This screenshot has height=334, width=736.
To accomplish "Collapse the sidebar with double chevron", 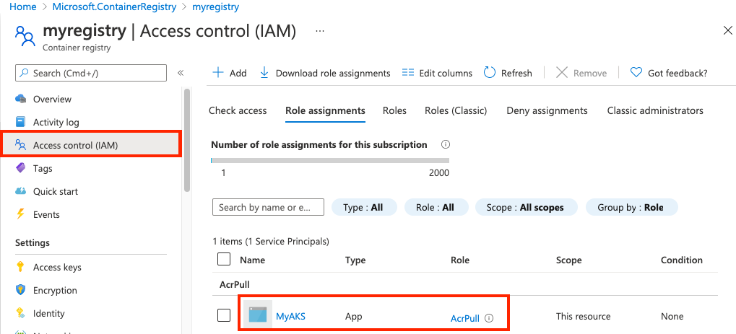I will coord(181,73).
